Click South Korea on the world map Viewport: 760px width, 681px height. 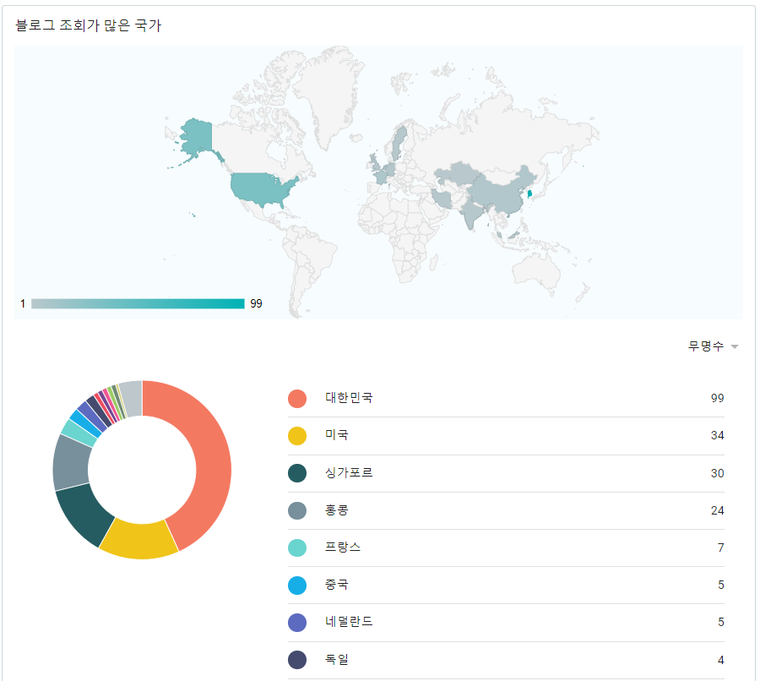click(529, 194)
